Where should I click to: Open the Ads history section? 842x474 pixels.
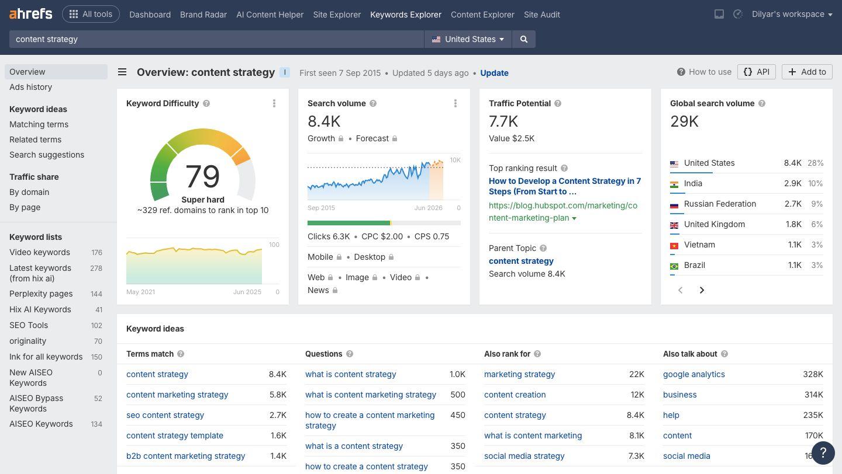(x=30, y=87)
